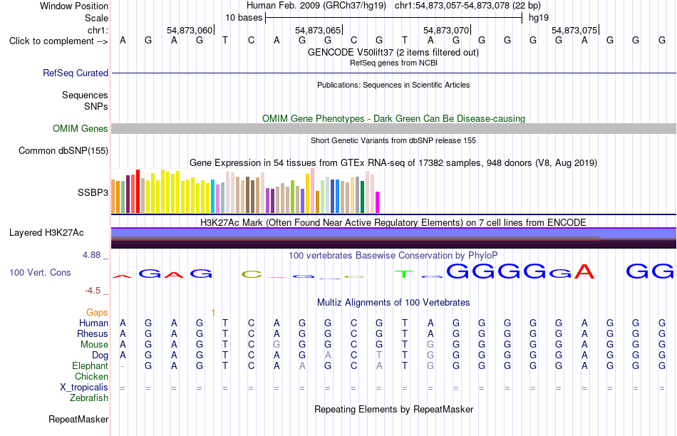Viewport: 677px width, 436px height.
Task: Click the H3K27Ac Mark track title
Action: (393, 223)
